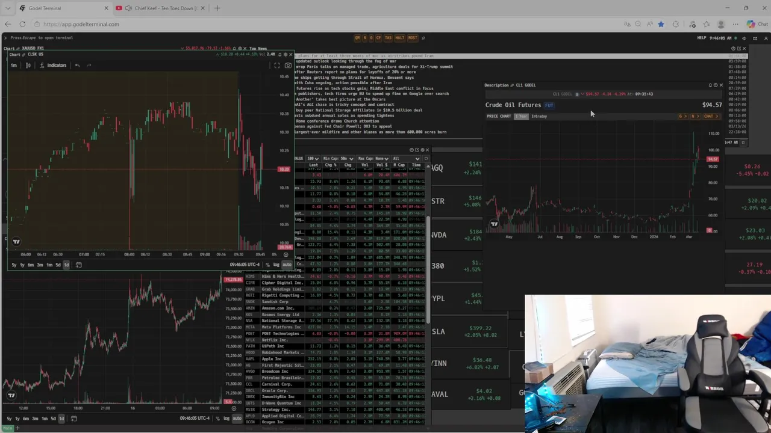Click the browser address bar
This screenshot has width=771, height=433.
(x=325, y=24)
